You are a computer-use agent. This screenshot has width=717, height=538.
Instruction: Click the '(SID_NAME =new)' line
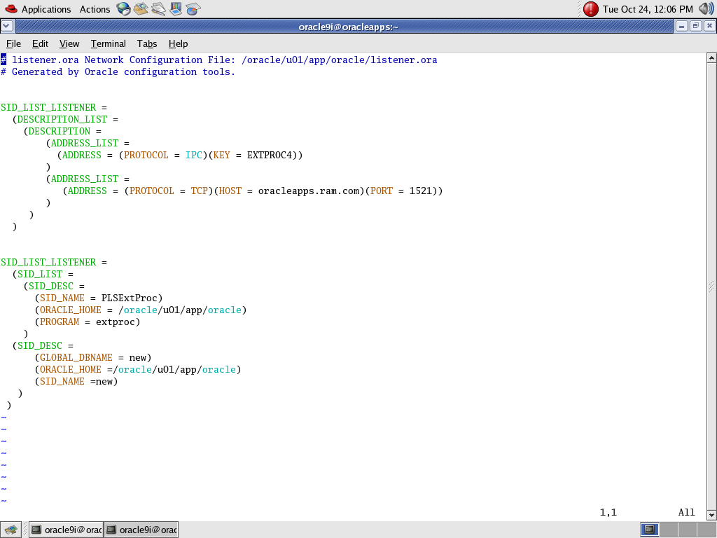click(x=76, y=381)
